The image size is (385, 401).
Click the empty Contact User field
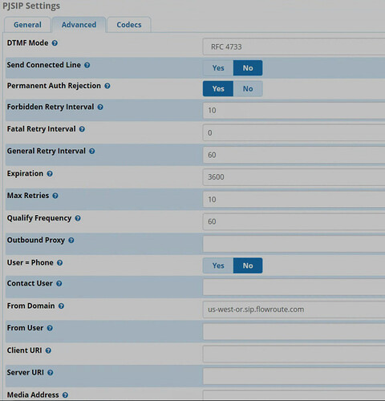[x=294, y=287]
